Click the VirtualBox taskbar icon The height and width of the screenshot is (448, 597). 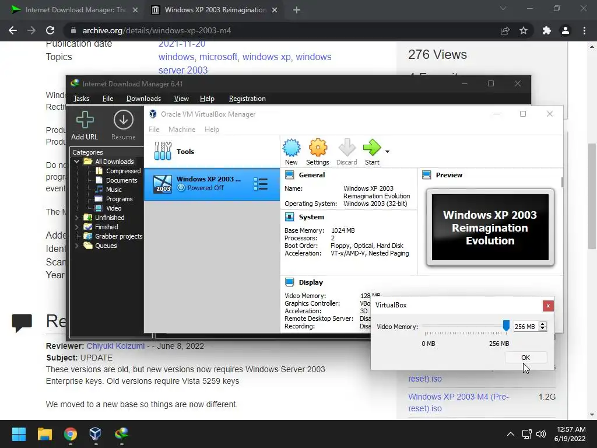point(96,434)
